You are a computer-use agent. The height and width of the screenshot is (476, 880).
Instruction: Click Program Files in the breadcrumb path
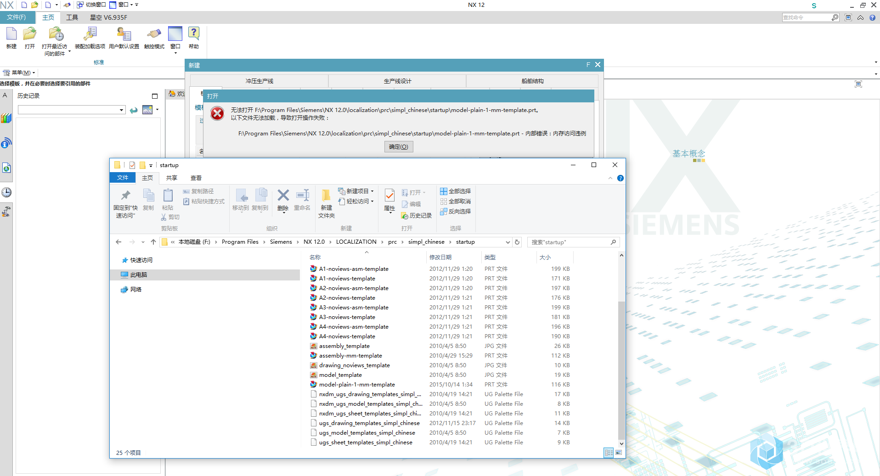(240, 242)
